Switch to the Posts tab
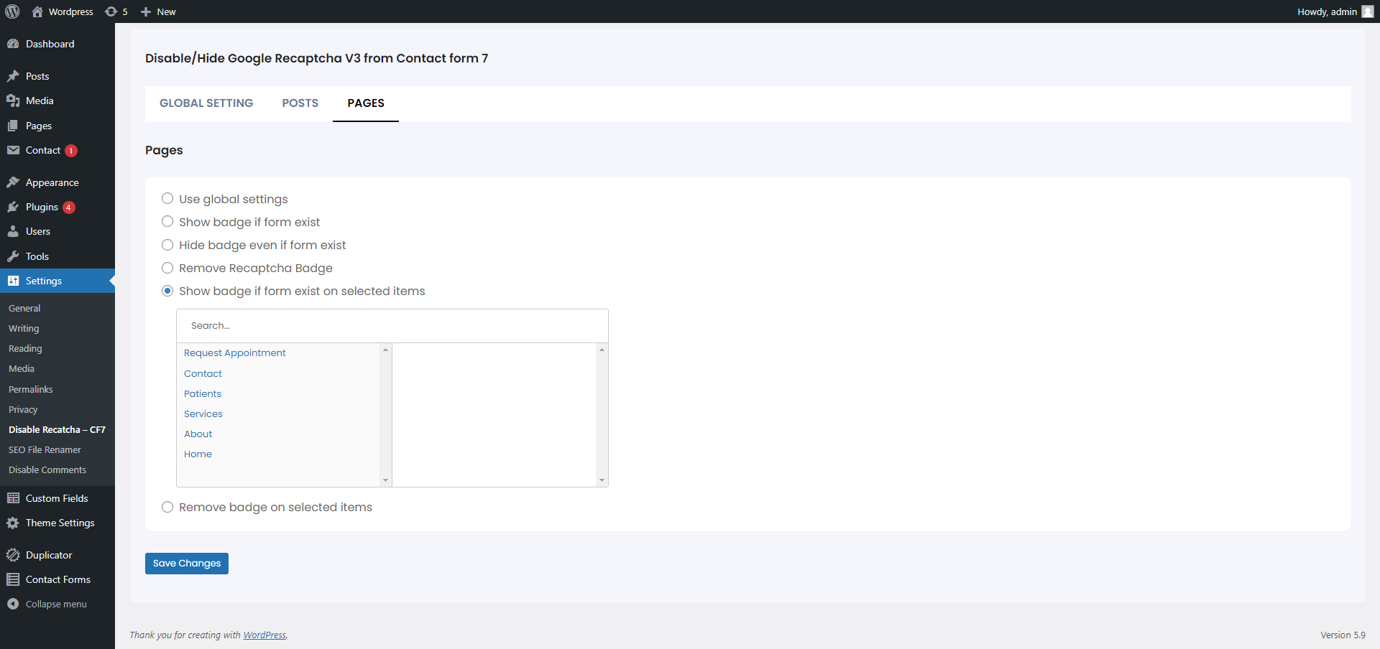Screen dimensions: 1380x649 pyautogui.click(x=300, y=103)
